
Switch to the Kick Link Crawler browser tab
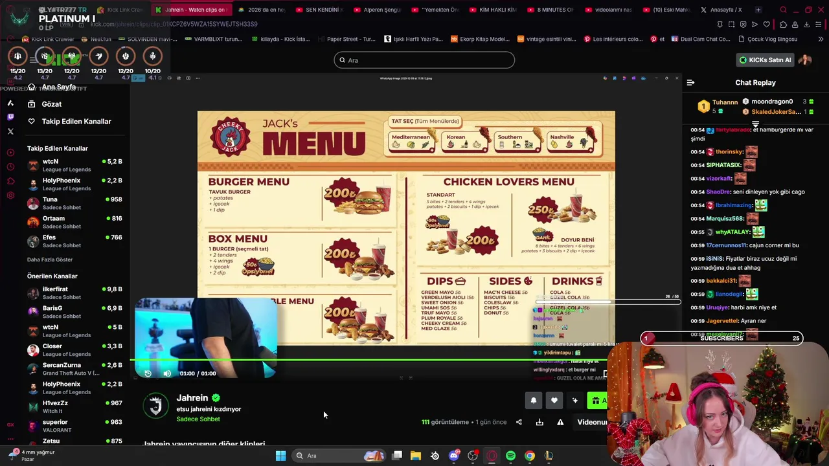(x=120, y=10)
